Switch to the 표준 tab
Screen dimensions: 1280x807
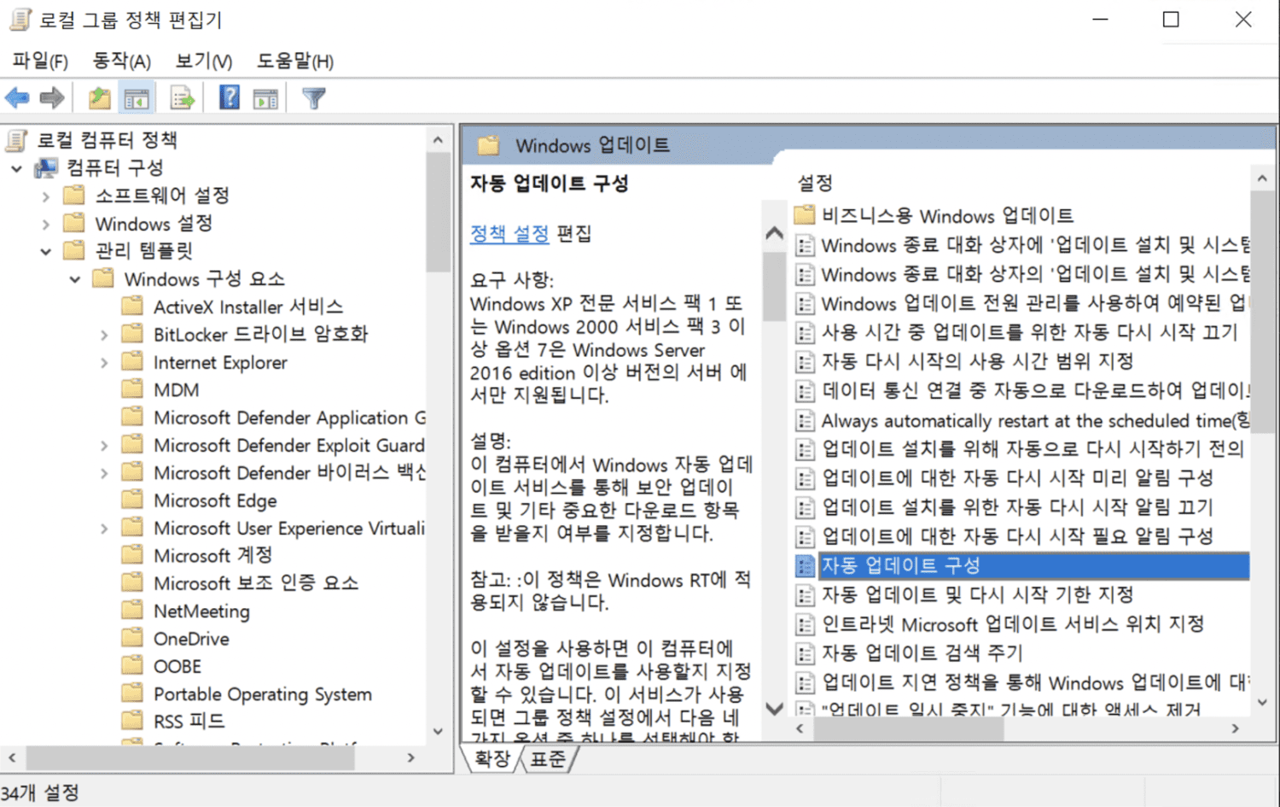(x=548, y=758)
